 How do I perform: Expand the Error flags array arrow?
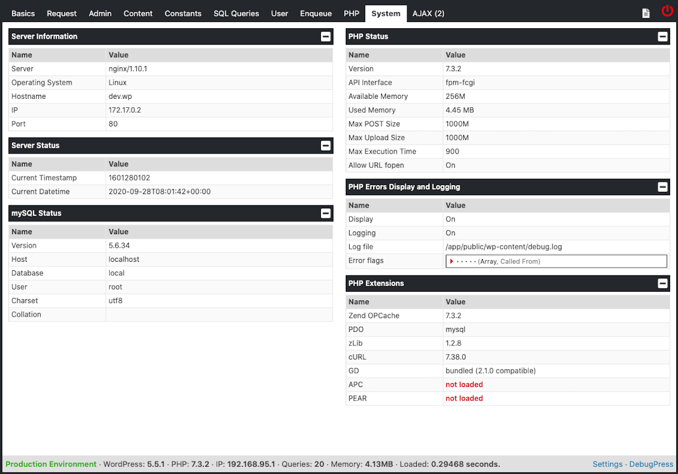(451, 261)
